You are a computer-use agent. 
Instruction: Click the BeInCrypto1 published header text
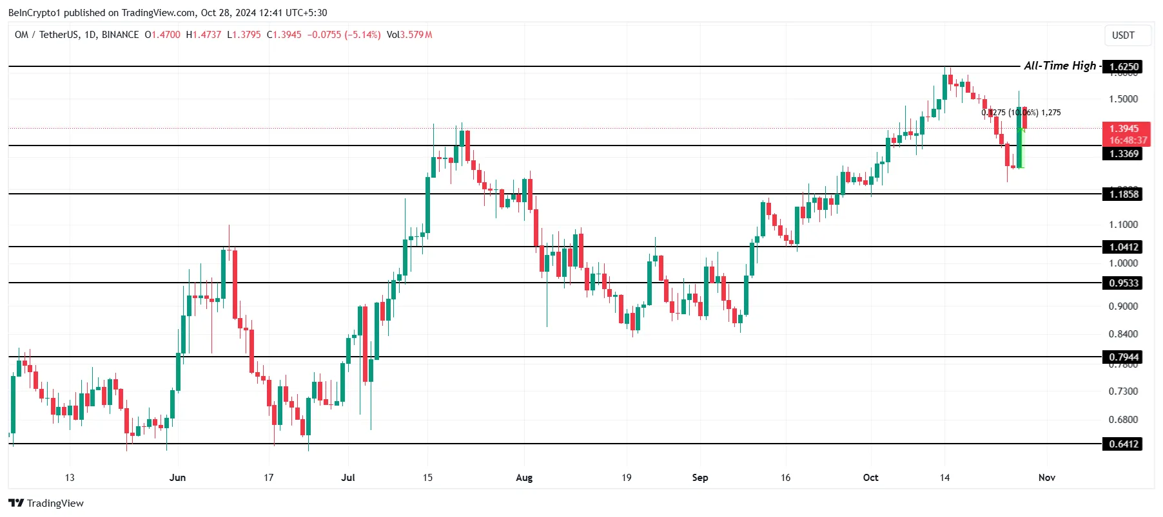[168, 12]
